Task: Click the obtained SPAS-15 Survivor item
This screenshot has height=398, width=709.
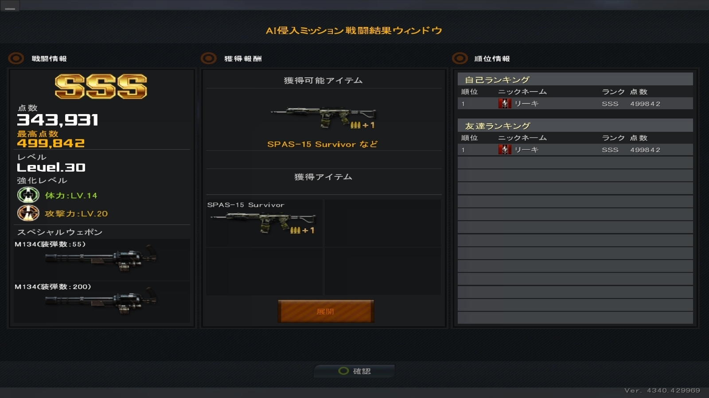Action: click(264, 223)
